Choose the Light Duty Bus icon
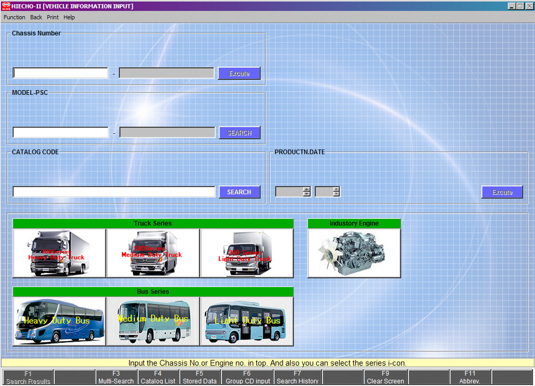 pos(247,321)
